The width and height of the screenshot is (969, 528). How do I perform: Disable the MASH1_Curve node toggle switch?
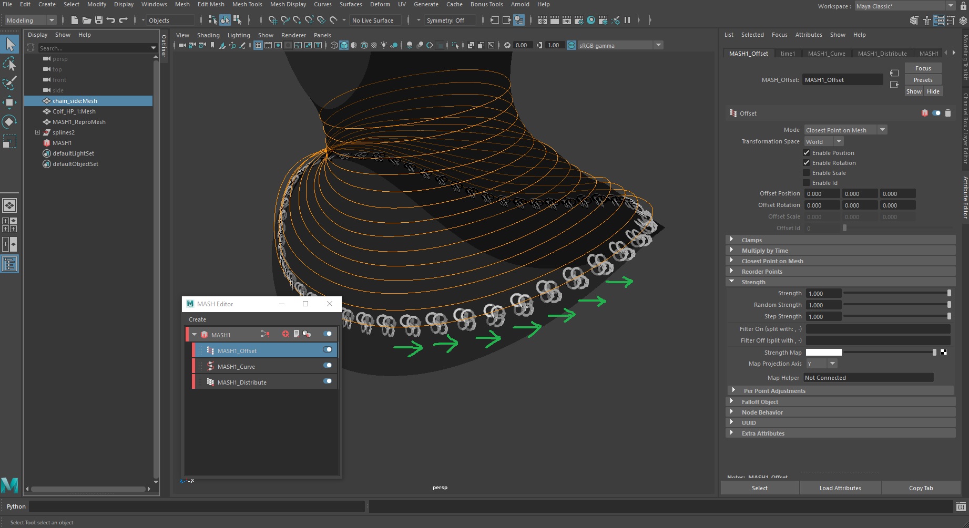[x=328, y=366]
